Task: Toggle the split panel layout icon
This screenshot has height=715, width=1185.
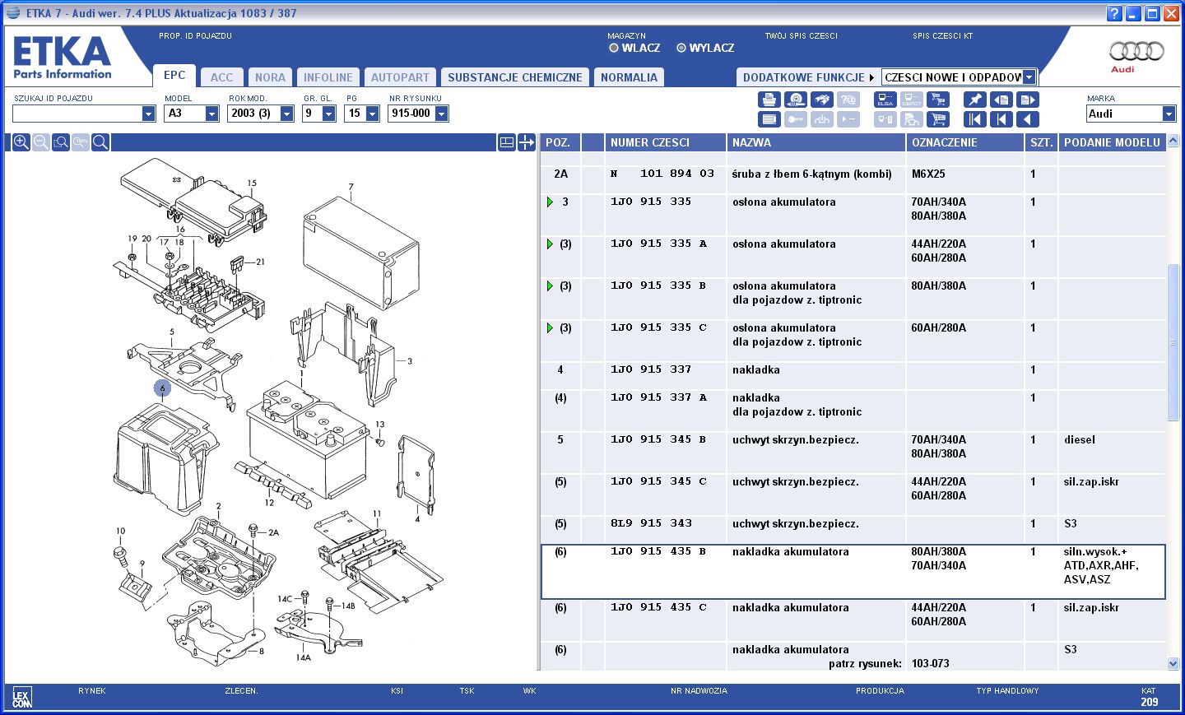Action: coord(507,142)
